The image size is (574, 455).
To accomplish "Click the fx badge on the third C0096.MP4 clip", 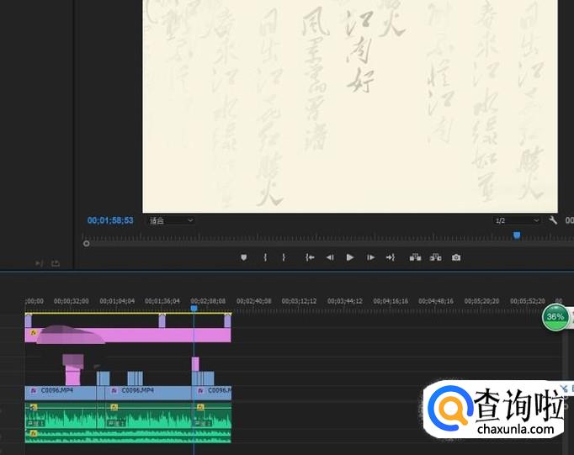I will [200, 390].
